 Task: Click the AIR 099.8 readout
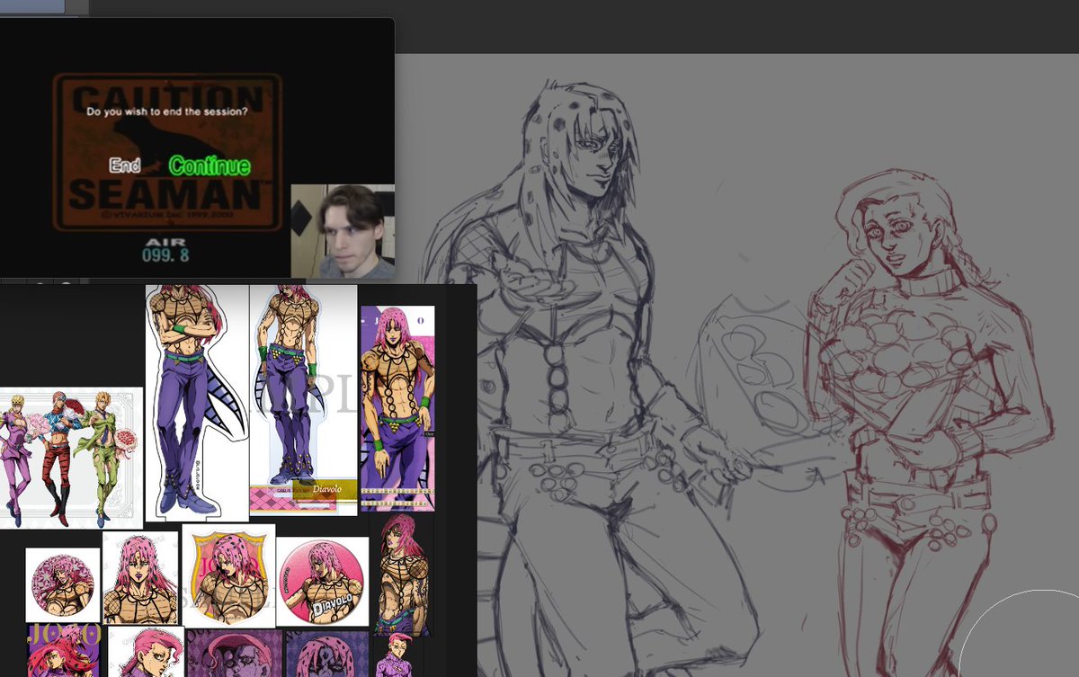click(165, 250)
